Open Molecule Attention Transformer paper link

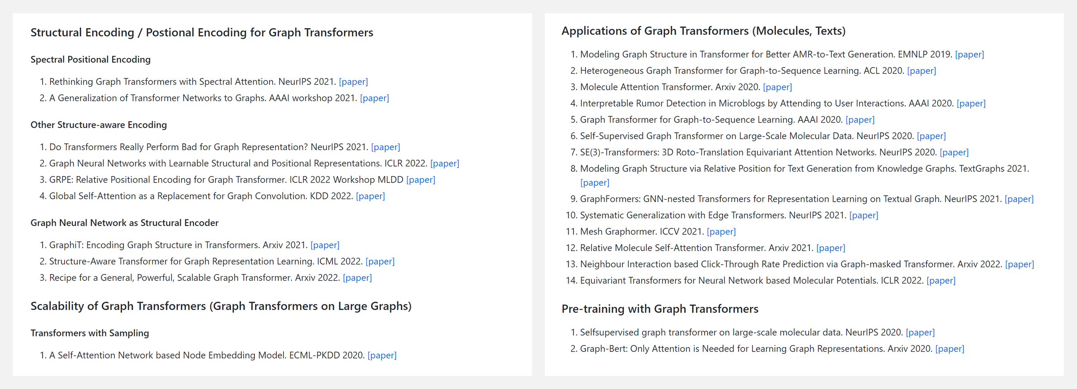coord(777,87)
